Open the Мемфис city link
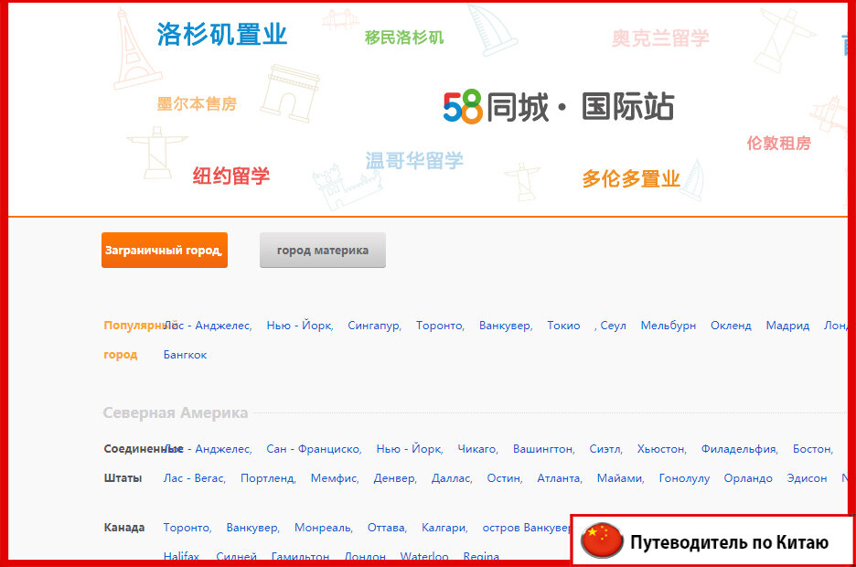Viewport: 856px width, 567px height. tap(335, 478)
